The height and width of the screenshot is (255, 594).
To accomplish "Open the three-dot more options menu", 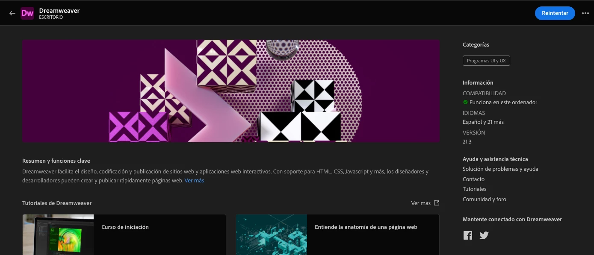I will 585,13.
